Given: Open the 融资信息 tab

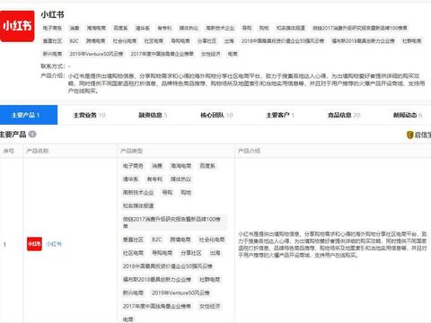Looking at the screenshot, I should 153,115.
